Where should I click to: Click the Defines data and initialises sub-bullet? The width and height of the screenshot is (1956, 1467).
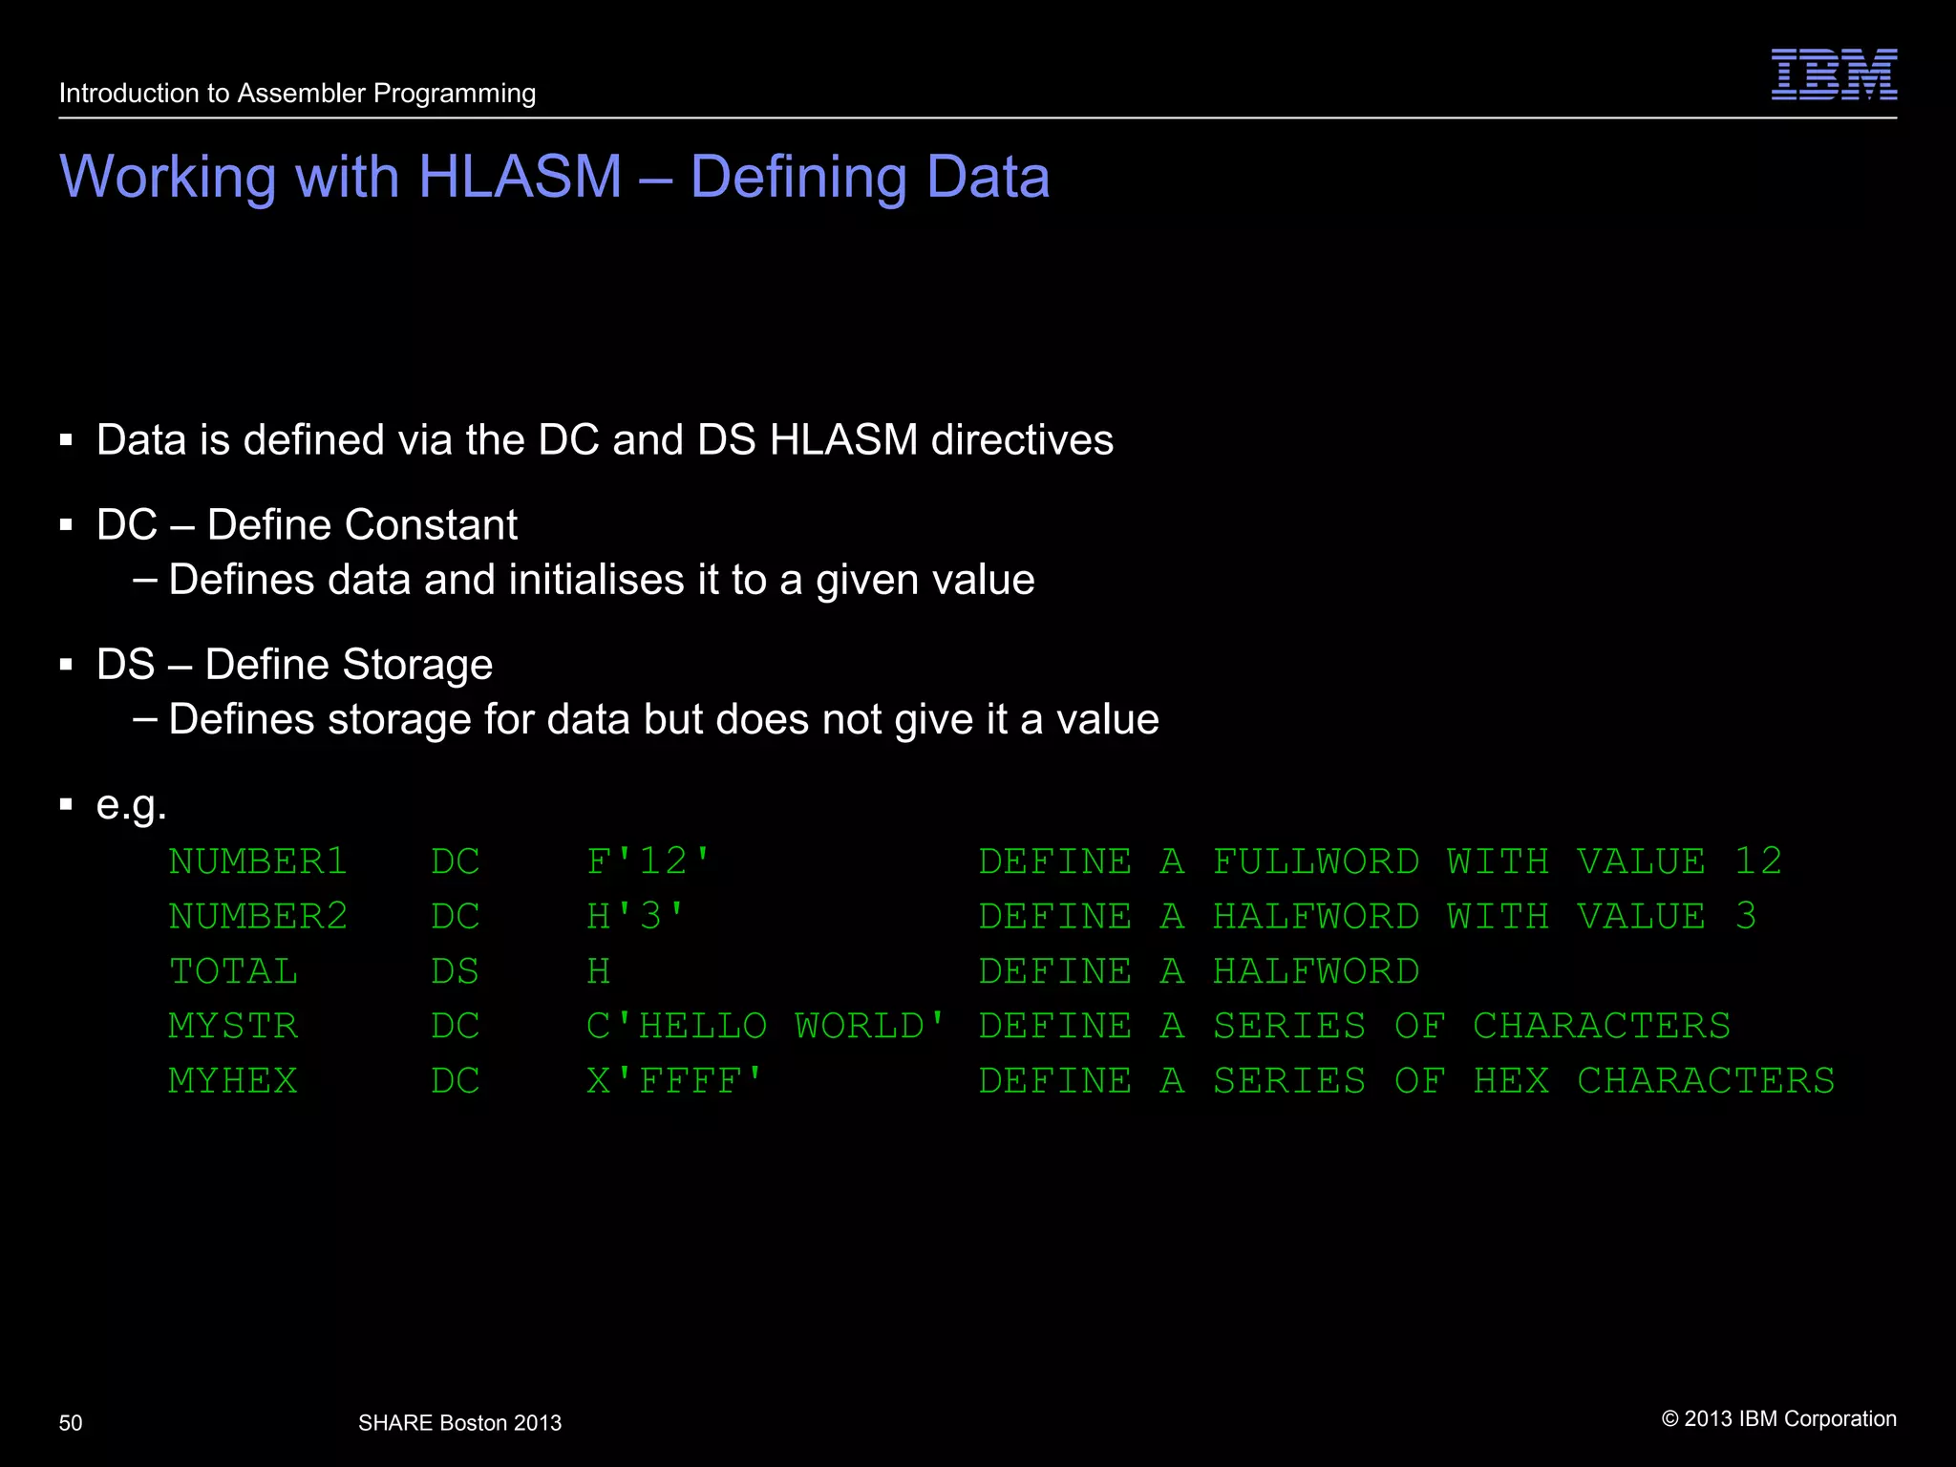[x=601, y=580]
